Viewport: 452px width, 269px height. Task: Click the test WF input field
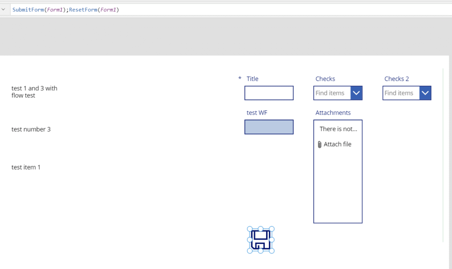pos(269,127)
